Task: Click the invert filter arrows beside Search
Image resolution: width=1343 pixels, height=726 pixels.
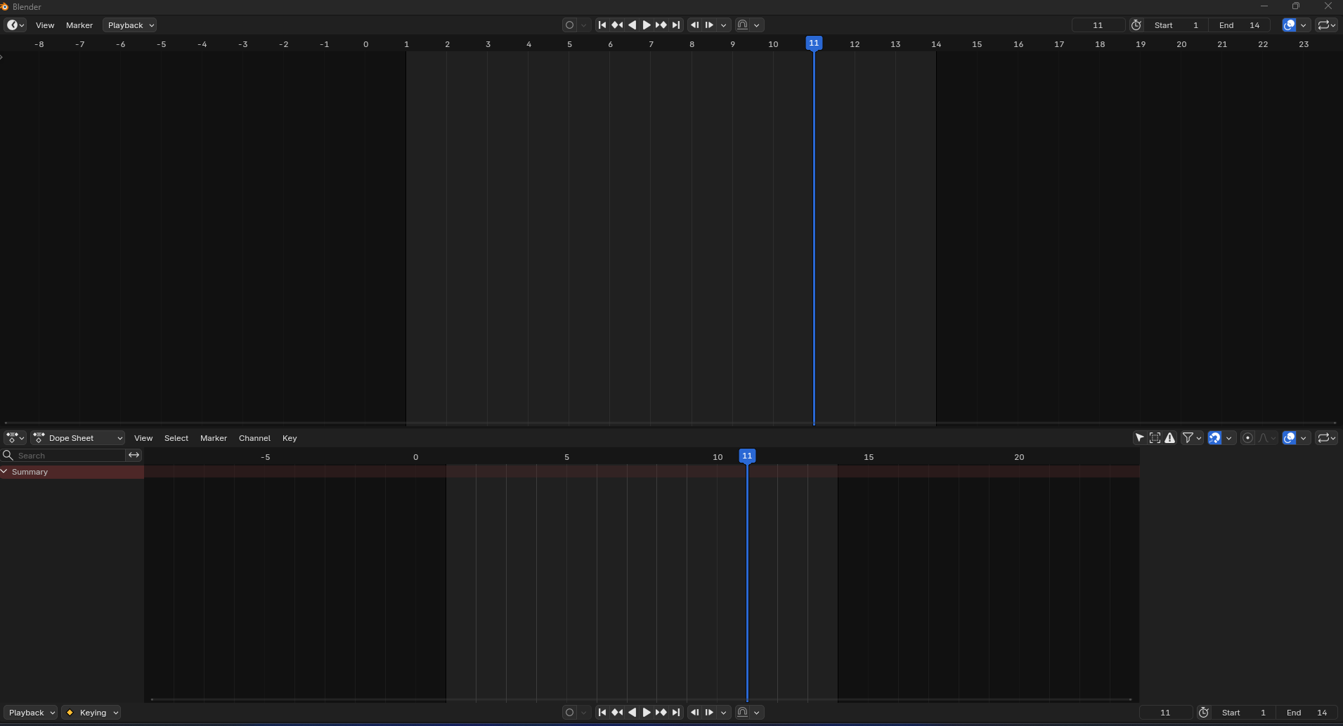Action: click(x=134, y=456)
